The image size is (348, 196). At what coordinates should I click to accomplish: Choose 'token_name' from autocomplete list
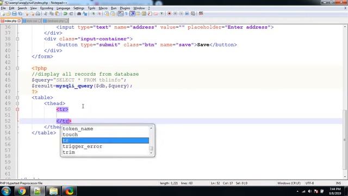[x=105, y=128]
